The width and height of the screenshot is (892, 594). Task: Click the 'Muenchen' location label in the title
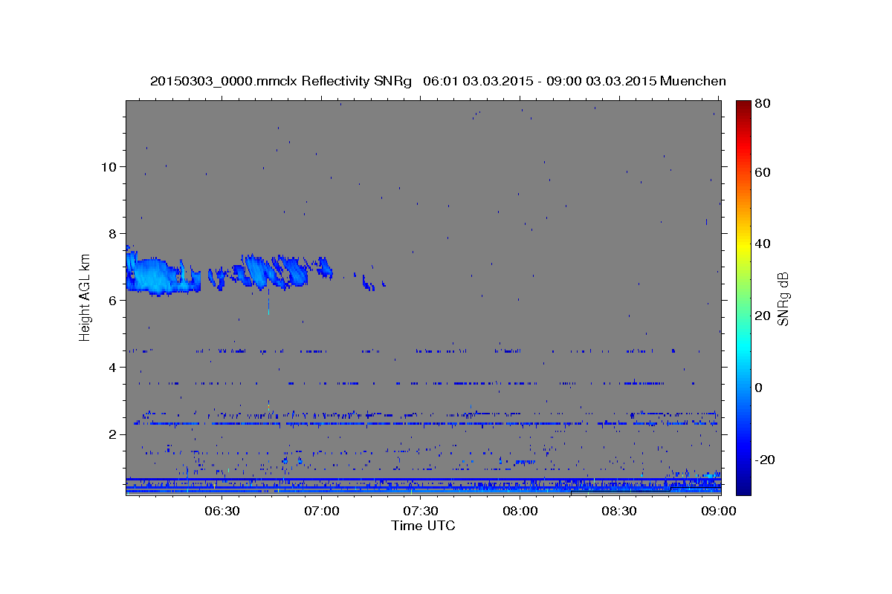(691, 81)
